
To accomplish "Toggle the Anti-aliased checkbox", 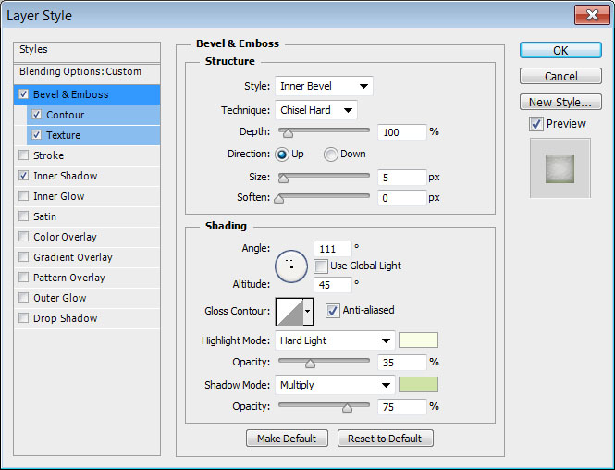I will click(x=333, y=311).
